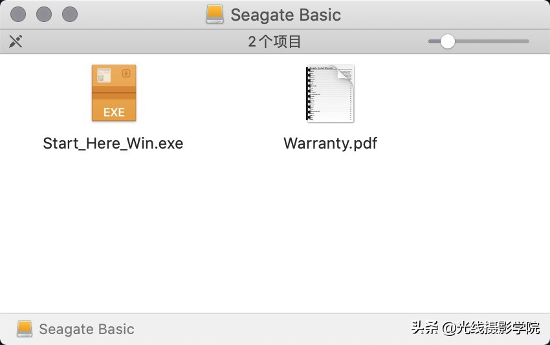Click the "Seagate Basic" window title text

pos(285,14)
